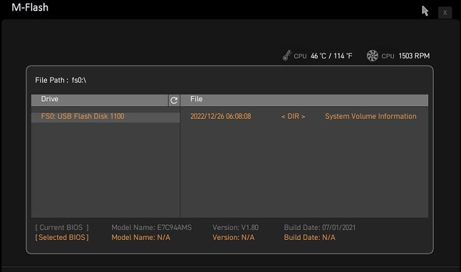Click the selected BIOS Version N/A
The height and width of the screenshot is (272, 461).
[x=233, y=237]
